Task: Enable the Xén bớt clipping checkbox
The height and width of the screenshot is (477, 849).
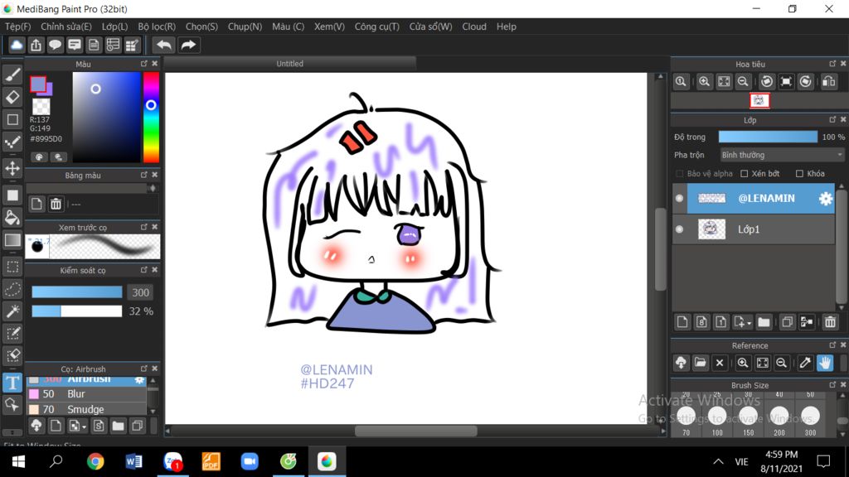Action: [745, 174]
